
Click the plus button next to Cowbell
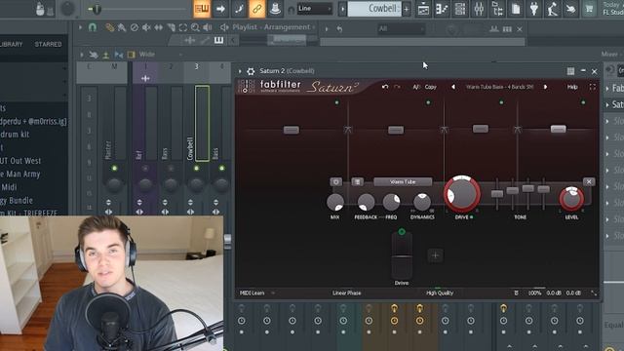(x=407, y=9)
